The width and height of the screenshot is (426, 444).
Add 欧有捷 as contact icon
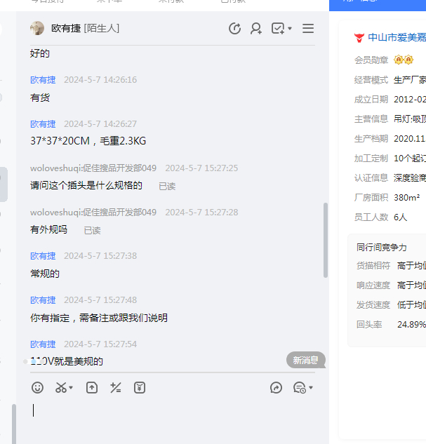click(x=256, y=28)
